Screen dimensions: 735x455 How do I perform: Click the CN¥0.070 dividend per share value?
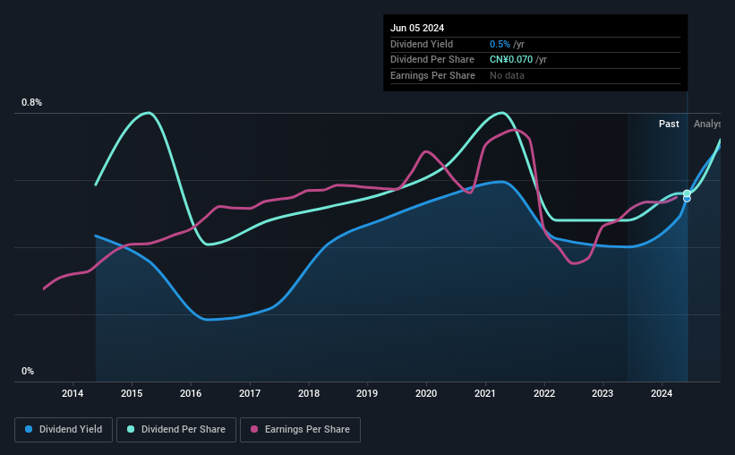pos(511,60)
